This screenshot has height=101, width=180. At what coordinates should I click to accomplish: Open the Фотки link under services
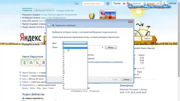(32, 88)
